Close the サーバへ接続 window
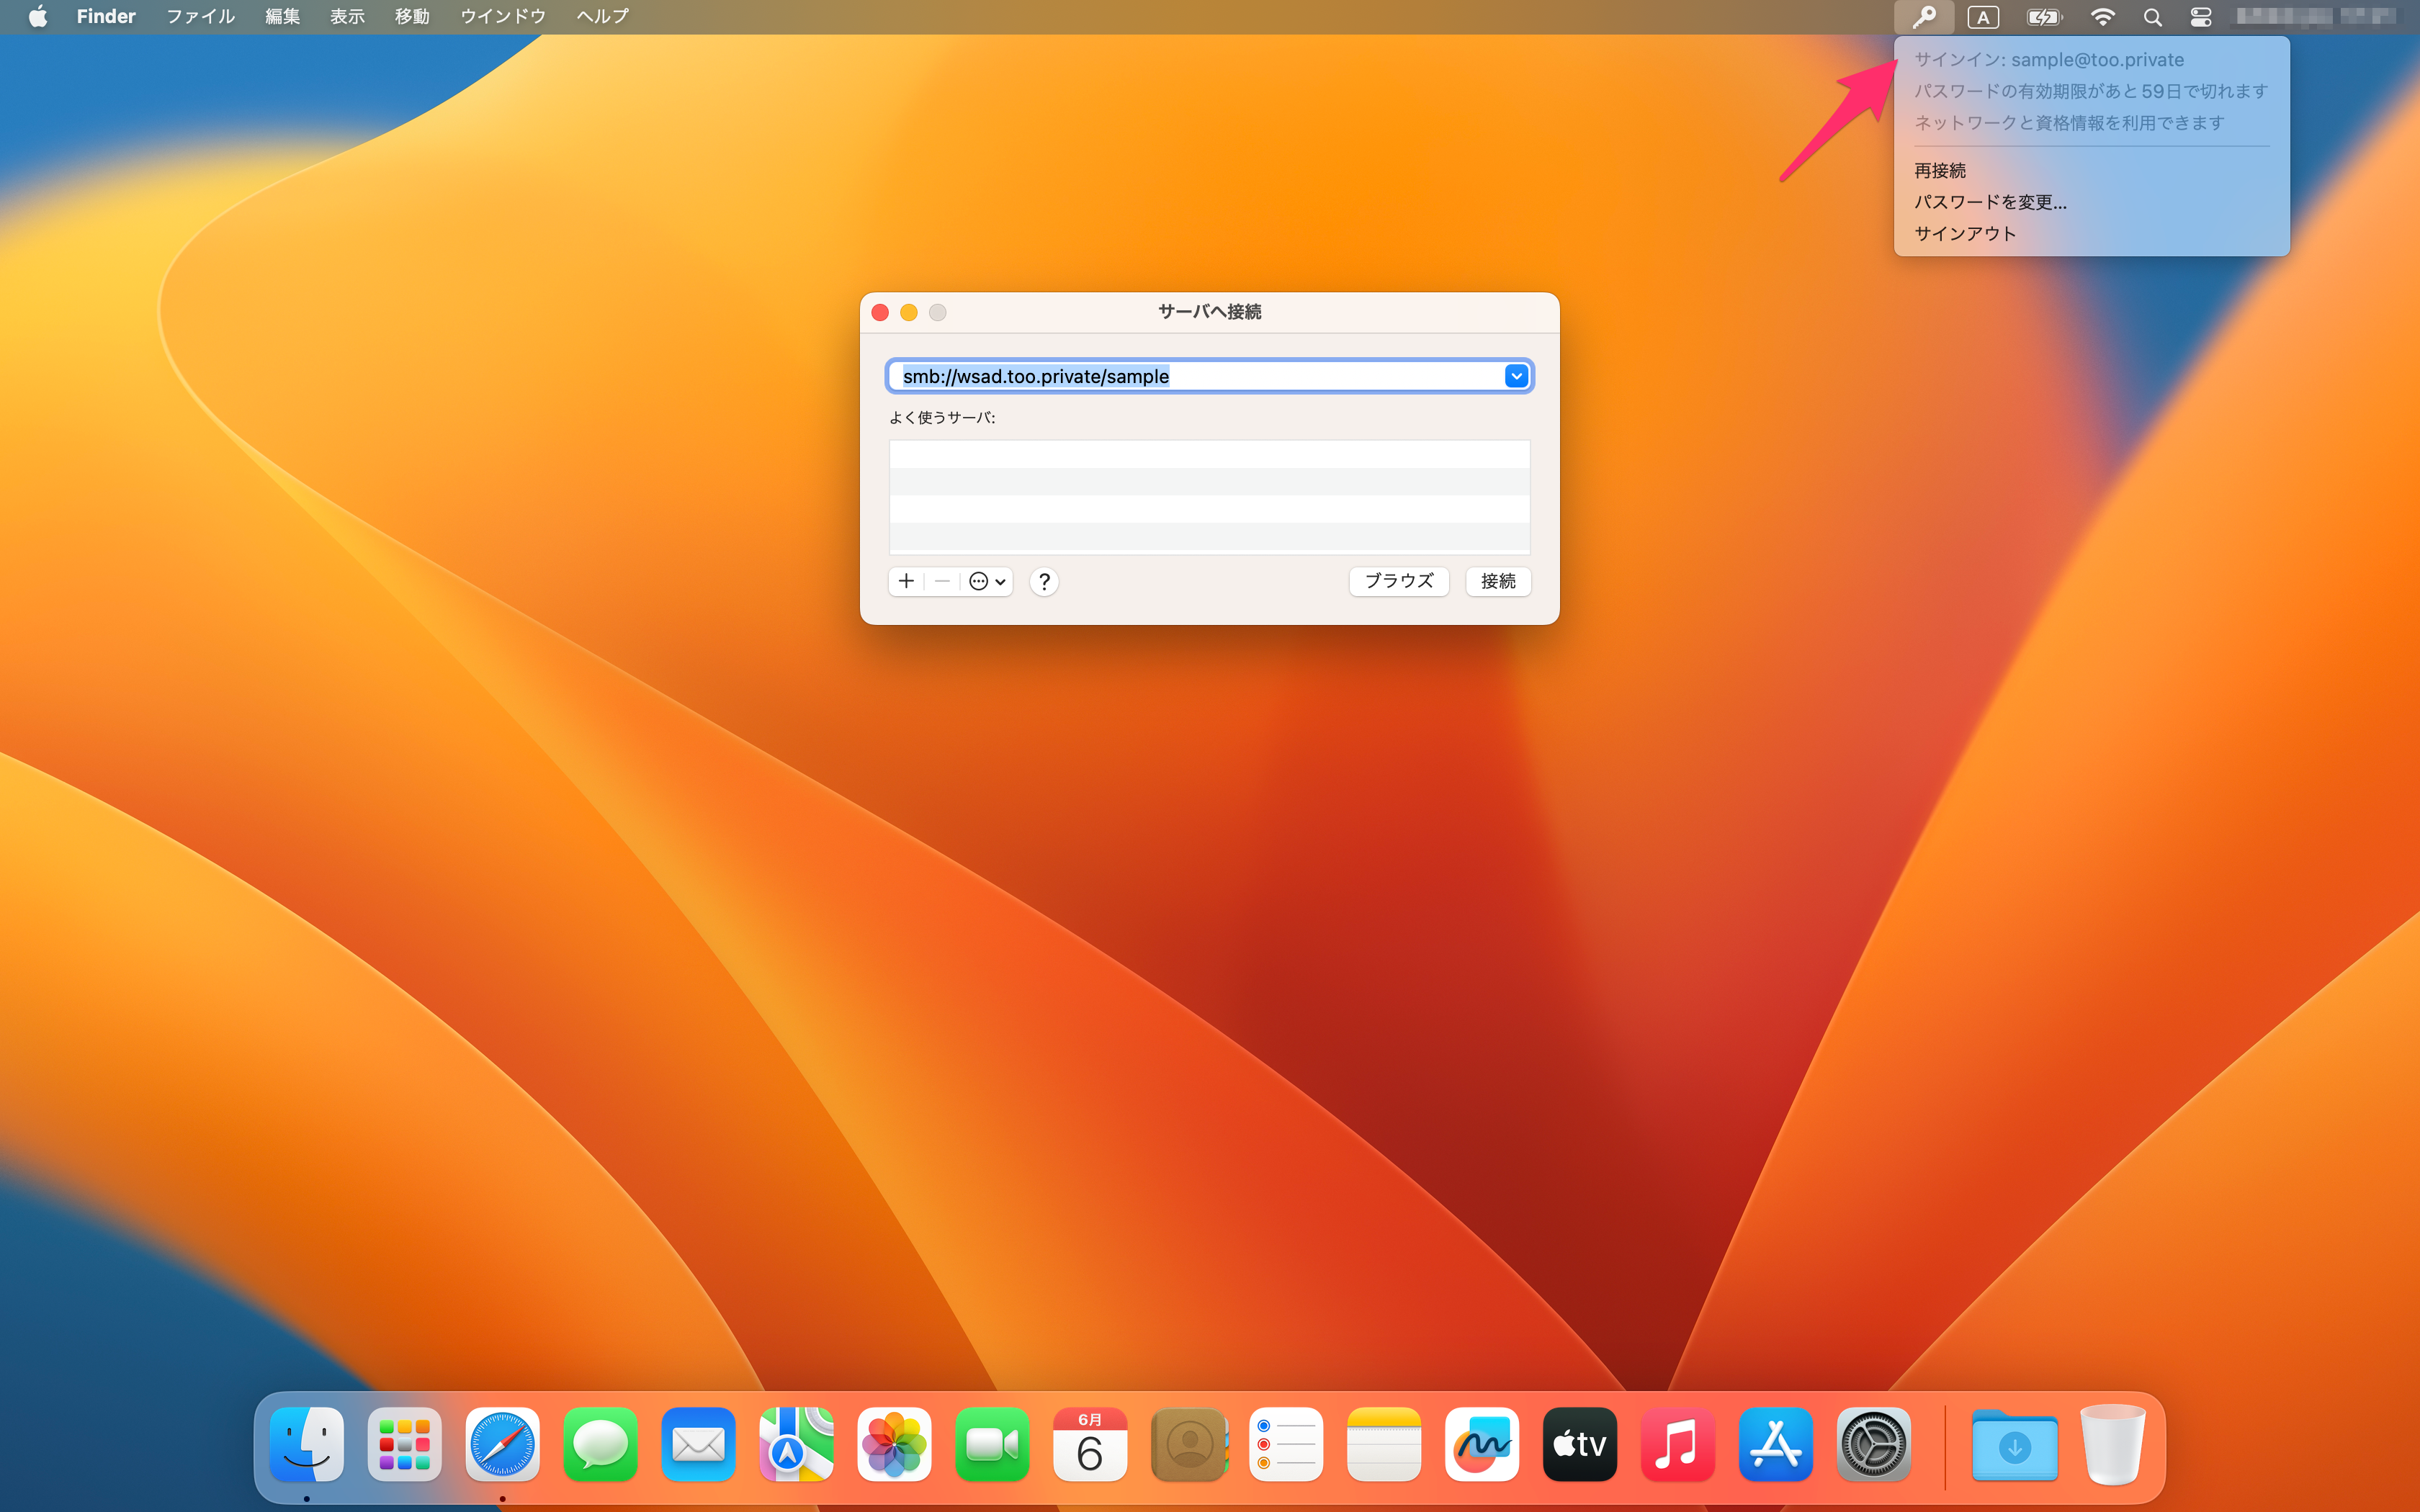Viewport: 2420px width, 1512px height. (880, 312)
